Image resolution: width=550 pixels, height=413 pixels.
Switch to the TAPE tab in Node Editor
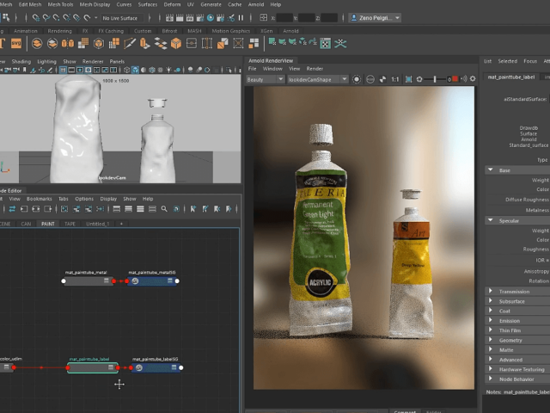coord(70,223)
